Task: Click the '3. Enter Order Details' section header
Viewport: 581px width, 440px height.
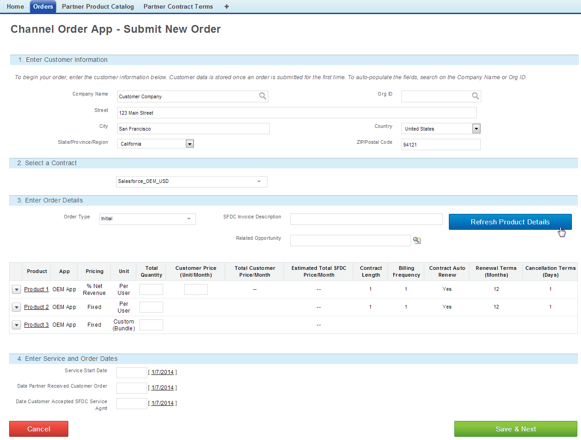Action: pyautogui.click(x=294, y=200)
